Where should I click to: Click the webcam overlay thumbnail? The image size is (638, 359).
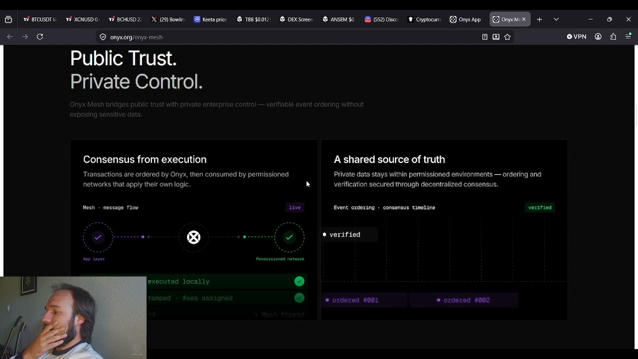pyautogui.click(x=73, y=318)
